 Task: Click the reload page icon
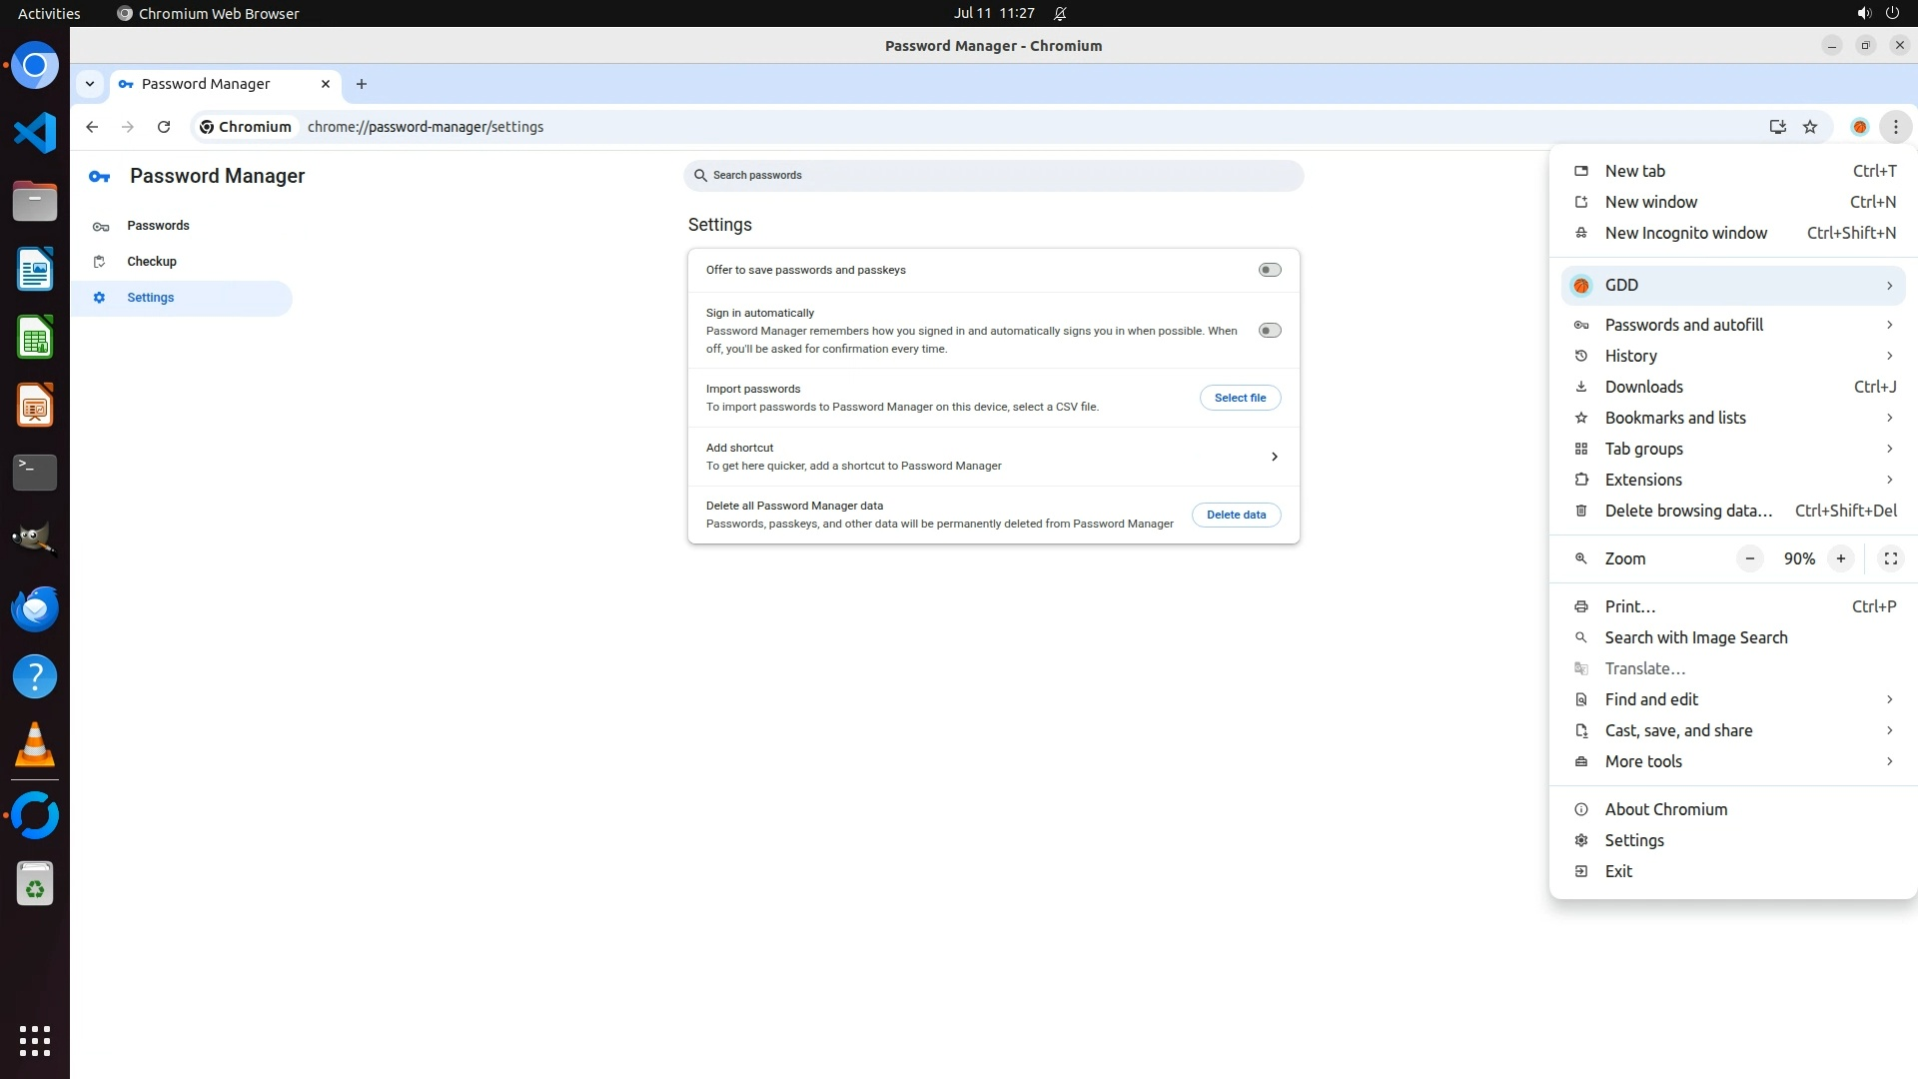click(164, 127)
